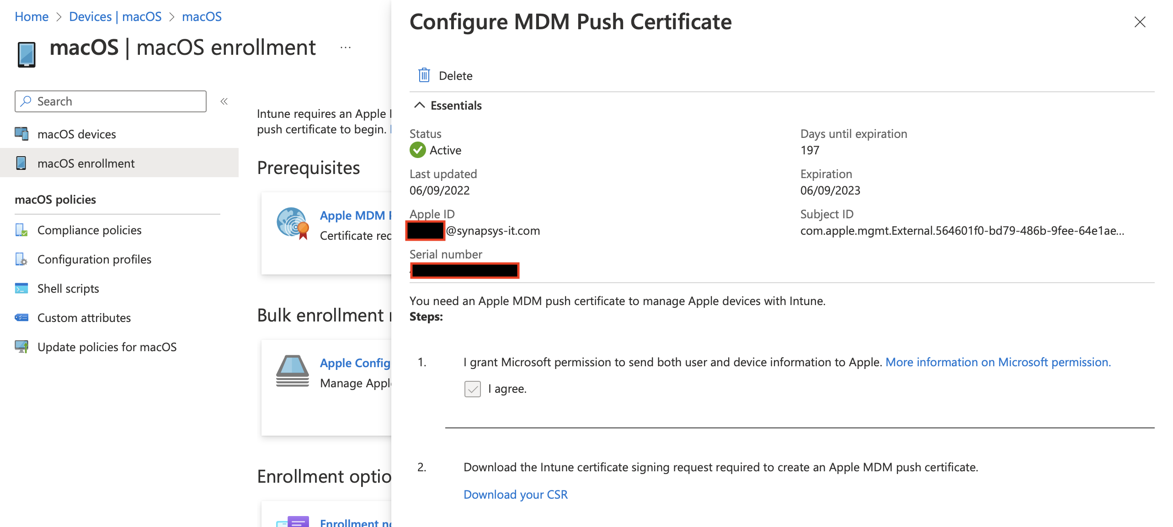This screenshot has width=1173, height=527.
Task: Click the Delete trash icon
Action: click(x=423, y=75)
